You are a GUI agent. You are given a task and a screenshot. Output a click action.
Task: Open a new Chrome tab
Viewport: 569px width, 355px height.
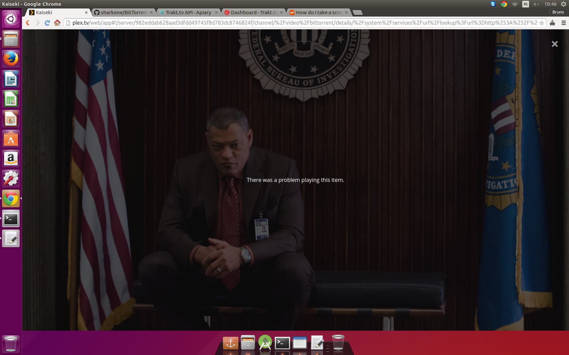coord(357,13)
